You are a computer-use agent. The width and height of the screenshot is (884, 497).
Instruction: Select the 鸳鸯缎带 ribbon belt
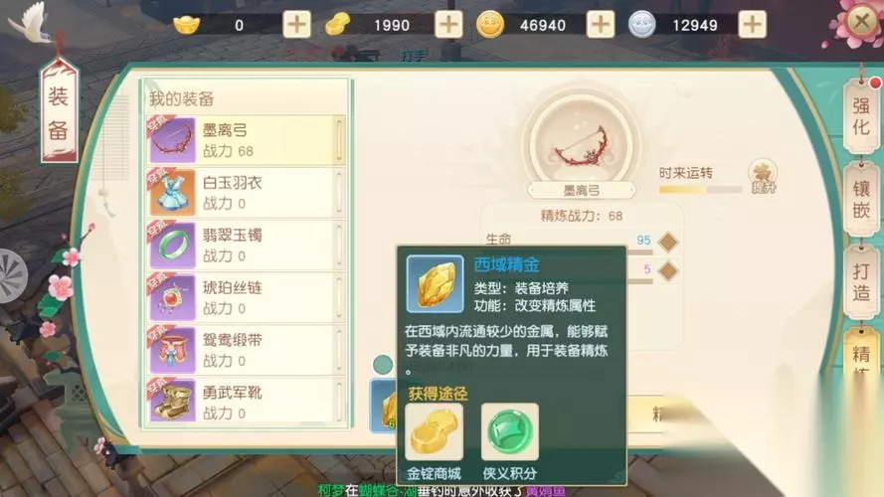coord(246,351)
